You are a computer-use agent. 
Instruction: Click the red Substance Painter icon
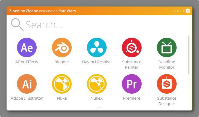click(x=132, y=48)
